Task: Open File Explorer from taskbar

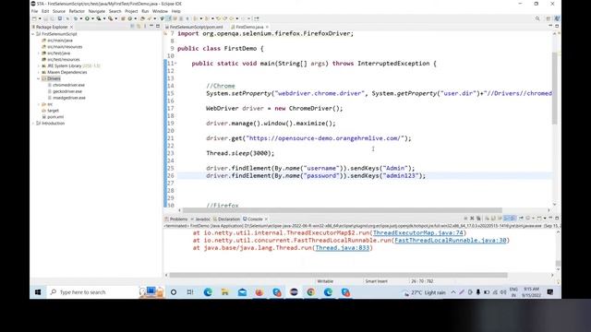Action: pyautogui.click(x=224, y=292)
